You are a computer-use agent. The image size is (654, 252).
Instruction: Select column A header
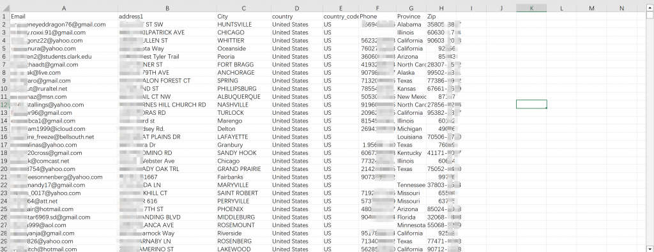click(64, 8)
